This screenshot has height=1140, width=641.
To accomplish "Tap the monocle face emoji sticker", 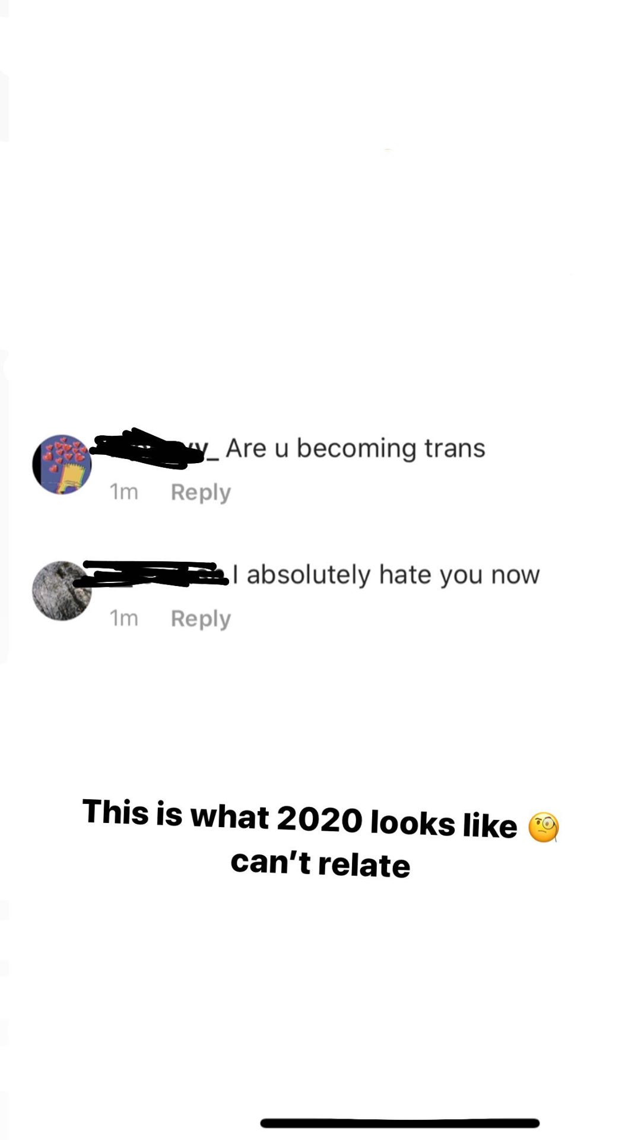I will [544, 827].
